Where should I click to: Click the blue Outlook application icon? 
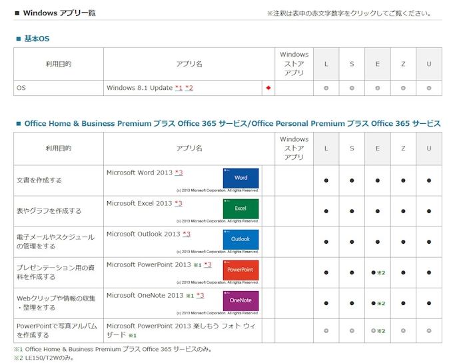point(240,239)
